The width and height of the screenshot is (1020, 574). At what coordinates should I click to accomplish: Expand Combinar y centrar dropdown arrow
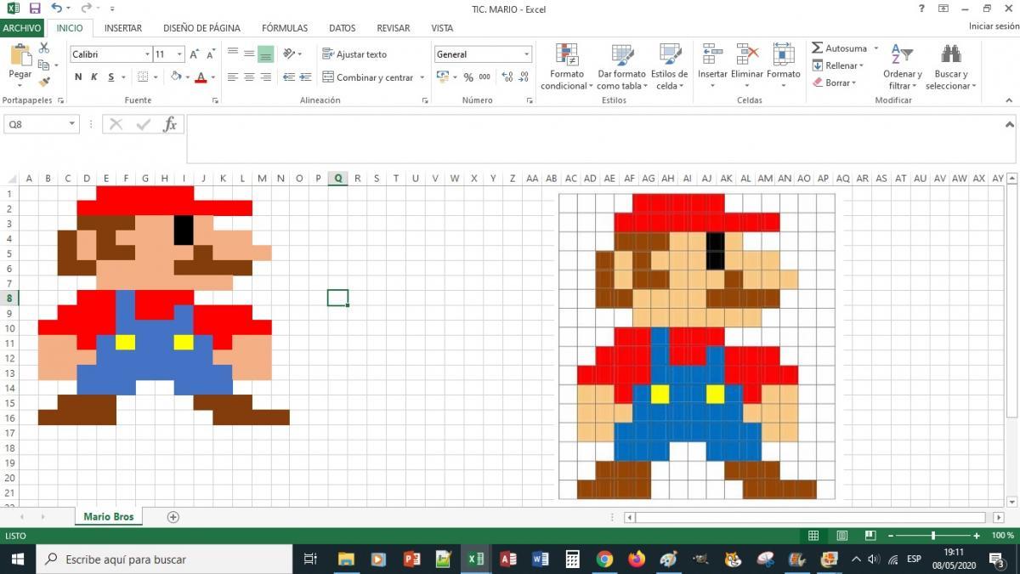click(422, 77)
